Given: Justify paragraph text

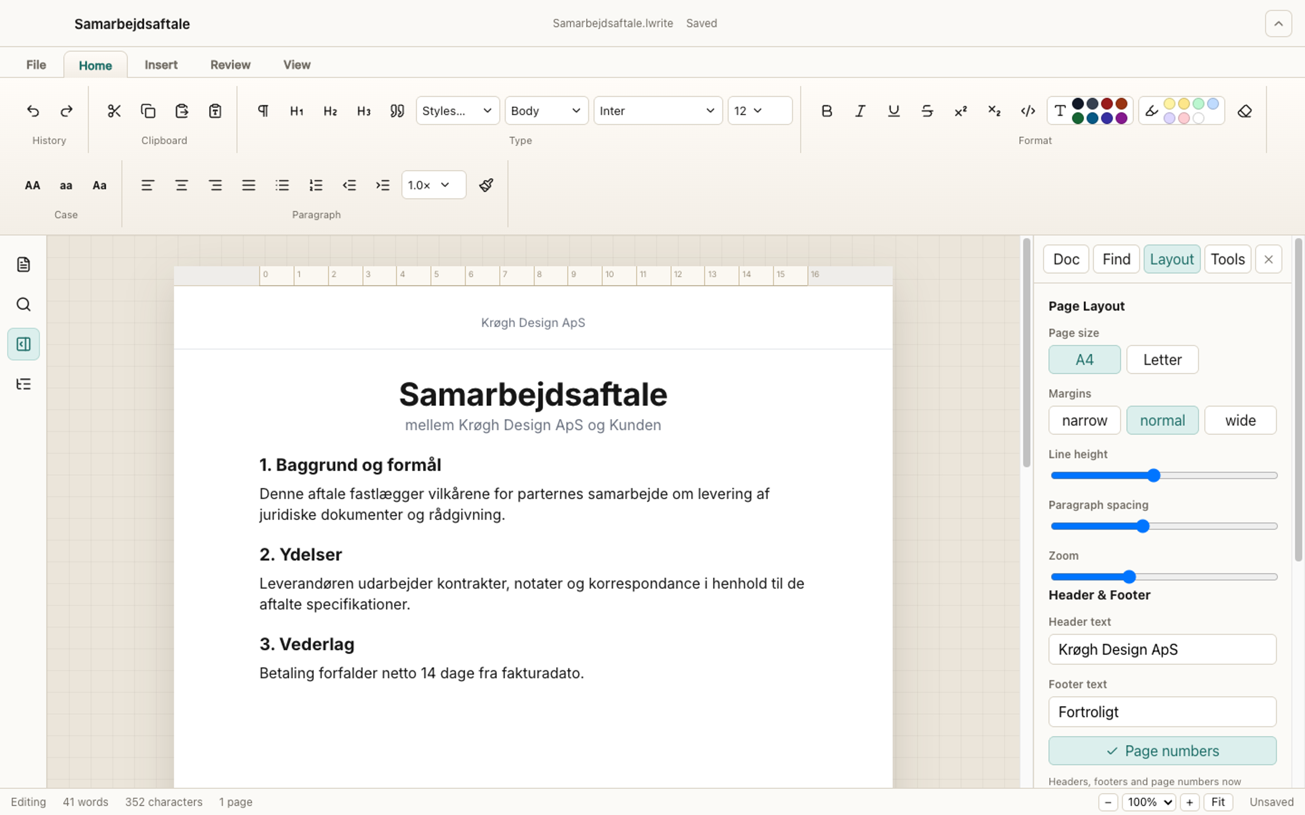Looking at the screenshot, I should click(x=249, y=186).
